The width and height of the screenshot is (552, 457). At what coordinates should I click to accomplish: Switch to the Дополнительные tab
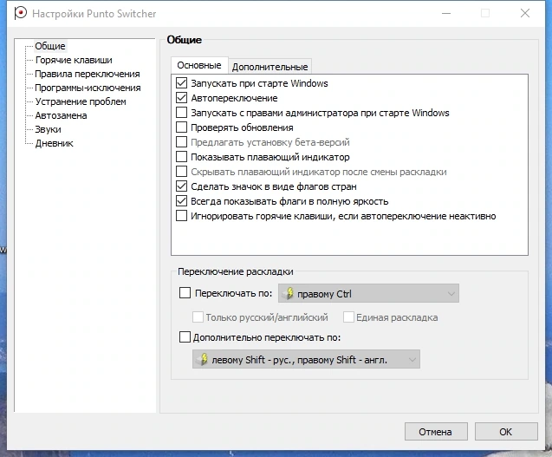(270, 67)
